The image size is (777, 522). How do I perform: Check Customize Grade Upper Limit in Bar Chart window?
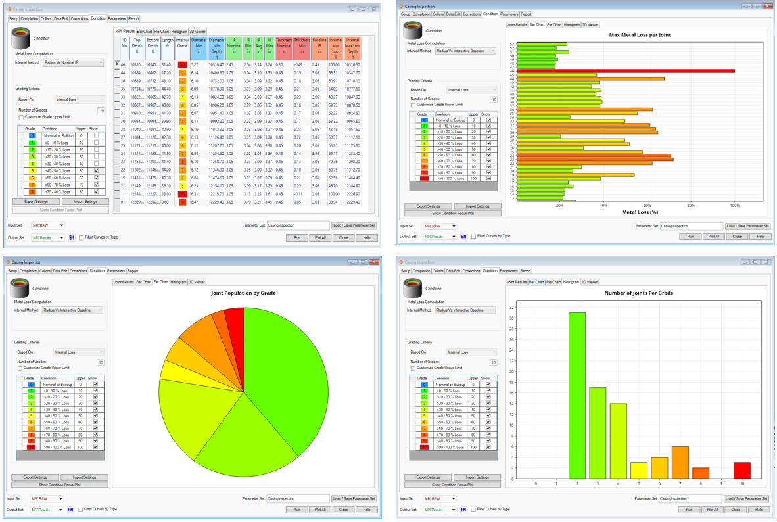[x=413, y=105]
